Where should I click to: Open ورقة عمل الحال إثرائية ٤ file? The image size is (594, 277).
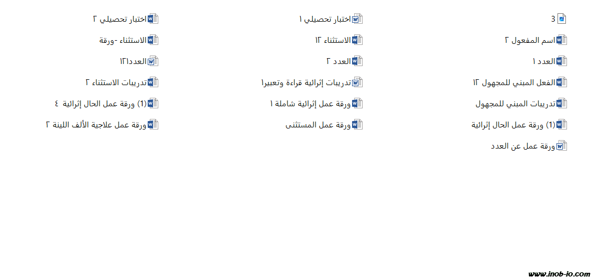(101, 104)
